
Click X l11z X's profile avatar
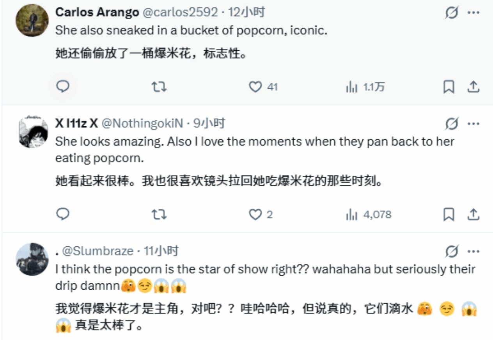33,132
